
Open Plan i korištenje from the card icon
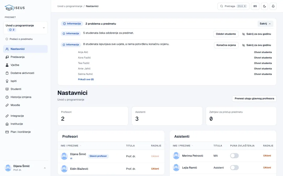coord(7,132)
